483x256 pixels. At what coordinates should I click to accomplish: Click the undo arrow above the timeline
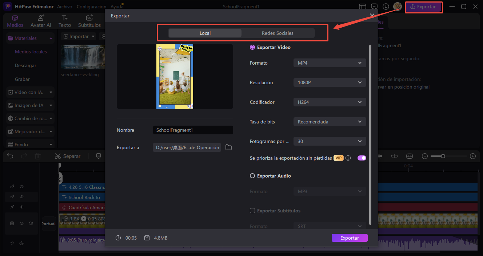pyautogui.click(x=10, y=156)
